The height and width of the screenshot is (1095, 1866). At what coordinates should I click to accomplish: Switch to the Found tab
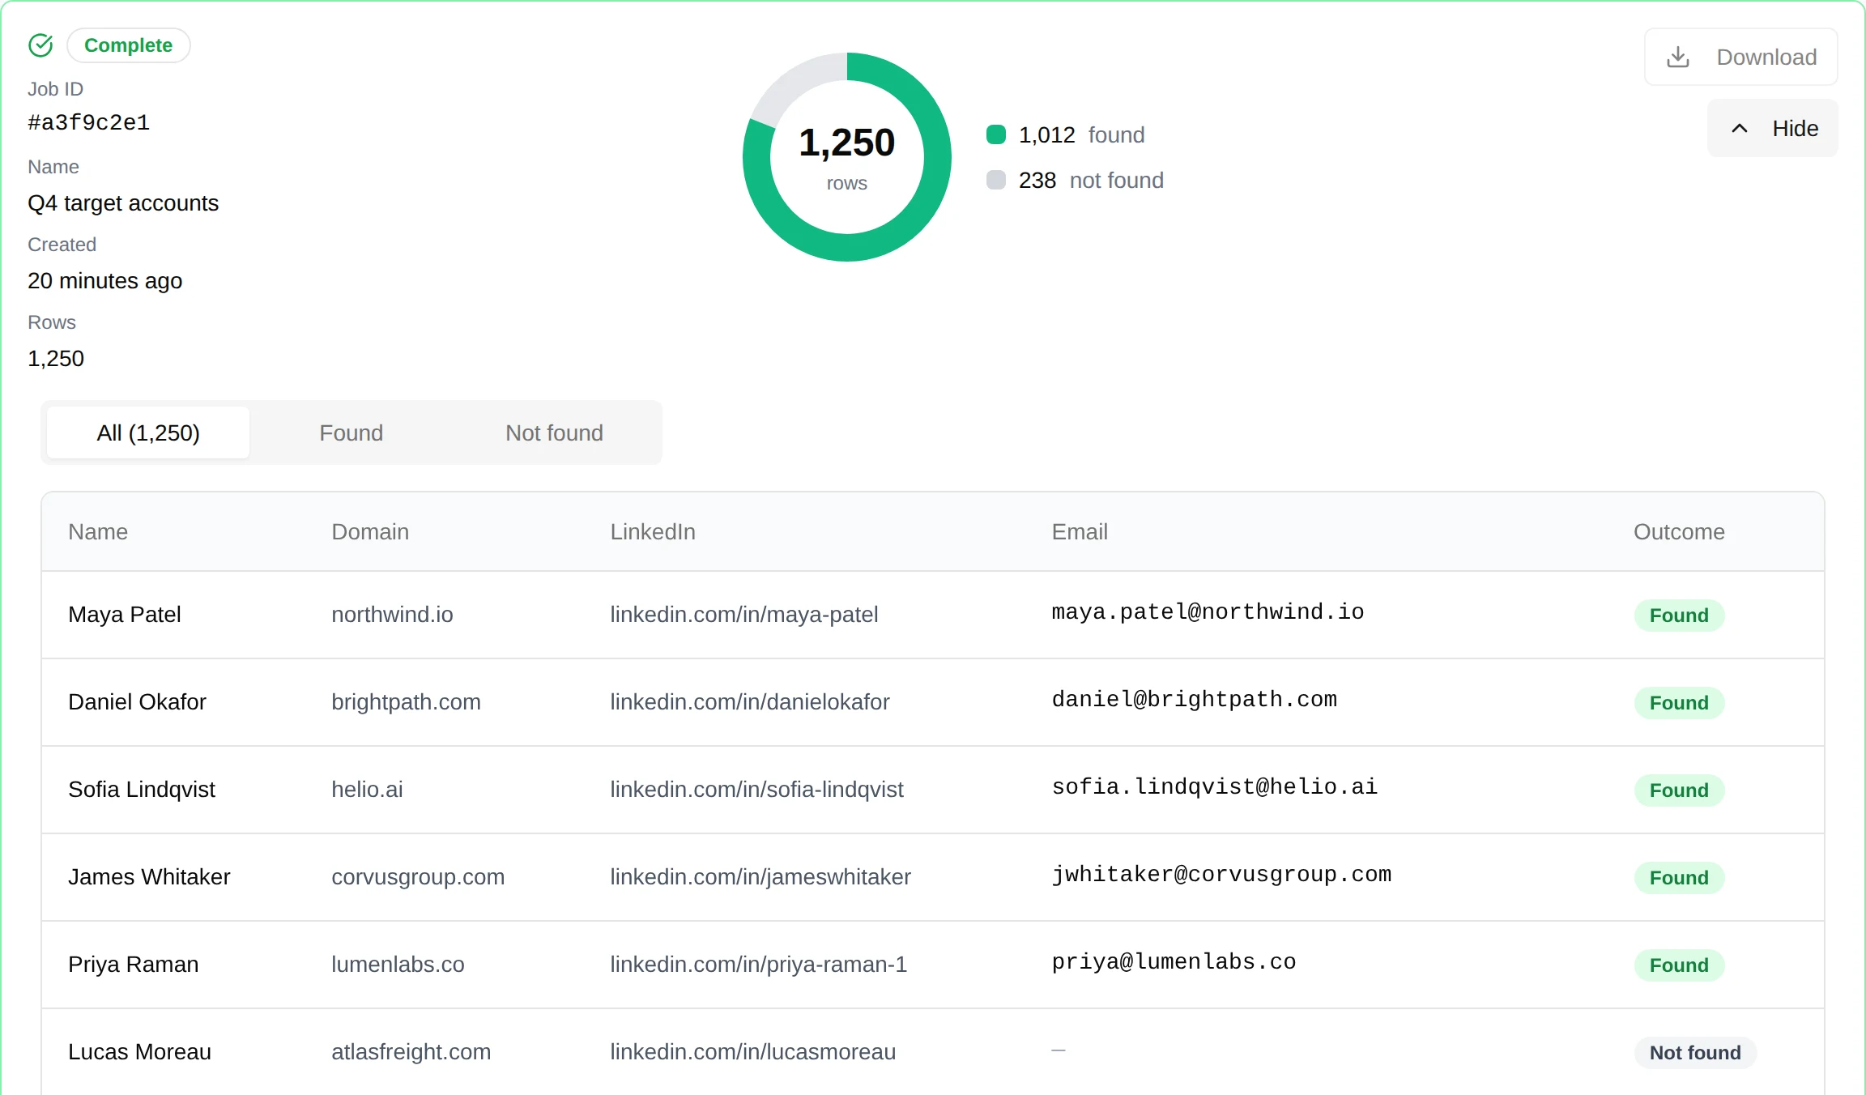(x=351, y=432)
